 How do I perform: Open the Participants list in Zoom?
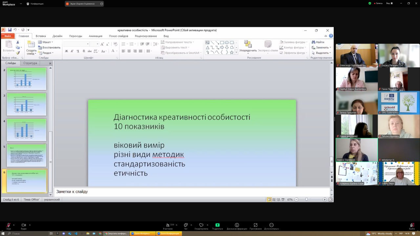(x=168, y=225)
